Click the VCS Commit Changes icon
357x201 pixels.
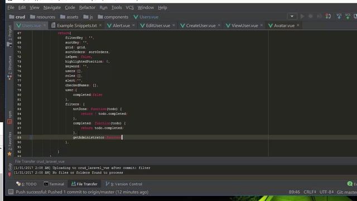(348, 16)
